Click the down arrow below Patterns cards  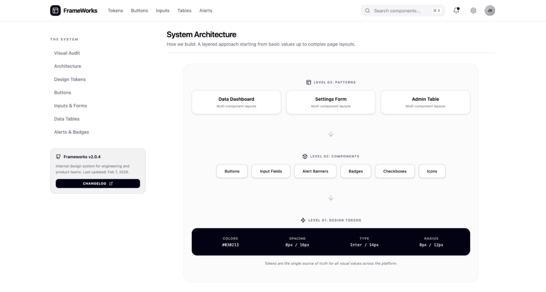click(x=331, y=134)
